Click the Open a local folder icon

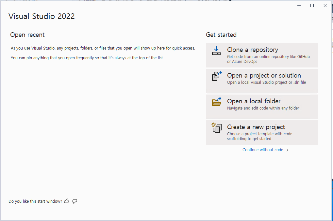tap(217, 102)
